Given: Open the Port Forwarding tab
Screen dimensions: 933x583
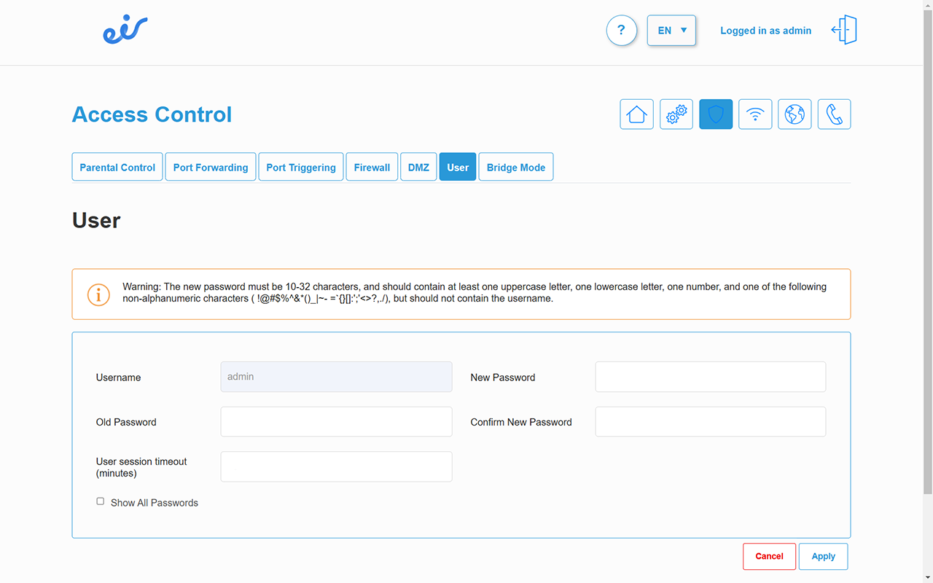Looking at the screenshot, I should [211, 167].
